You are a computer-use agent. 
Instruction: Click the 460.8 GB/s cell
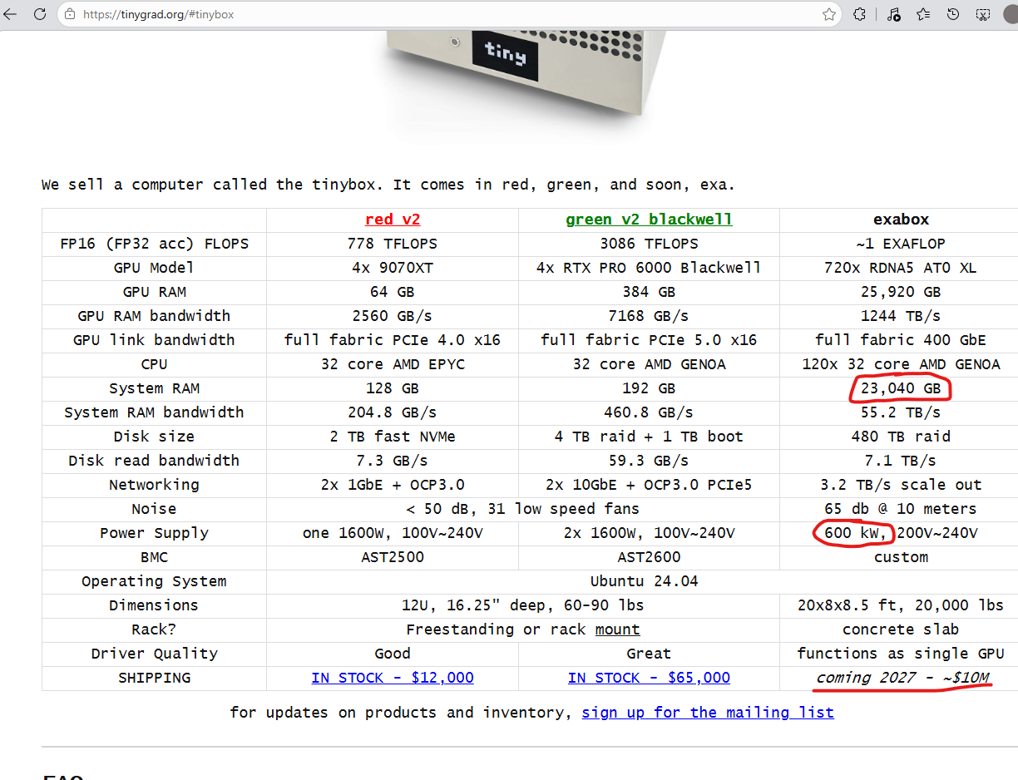[x=649, y=412]
